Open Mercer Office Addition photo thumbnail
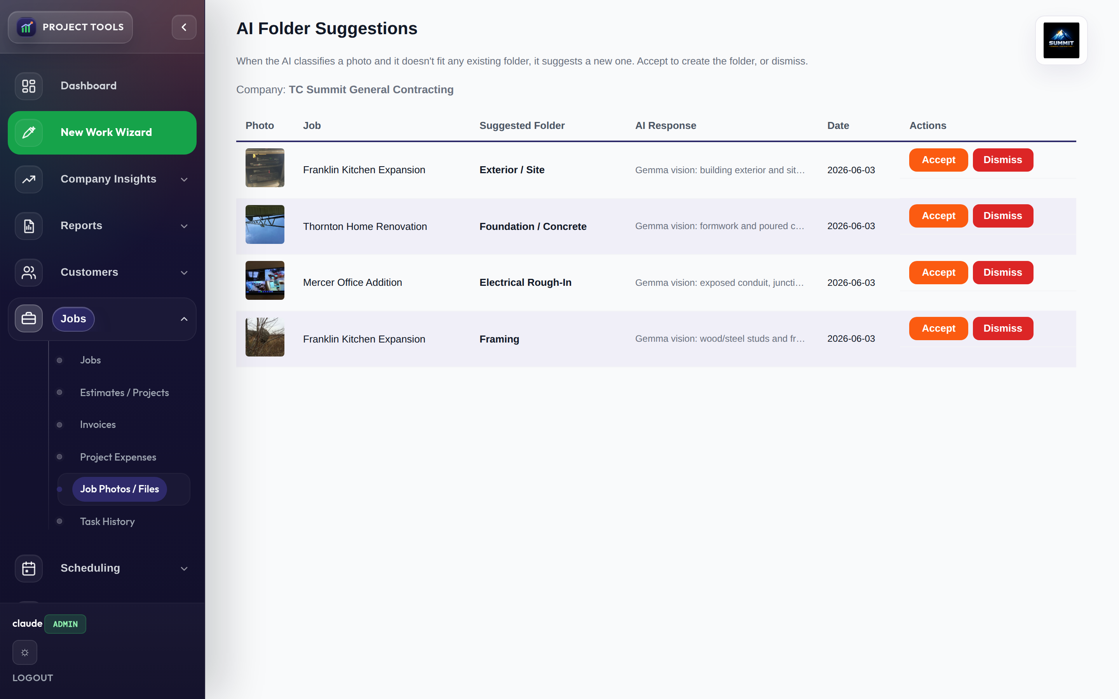Viewport: 1119px width, 699px height. [x=265, y=281]
